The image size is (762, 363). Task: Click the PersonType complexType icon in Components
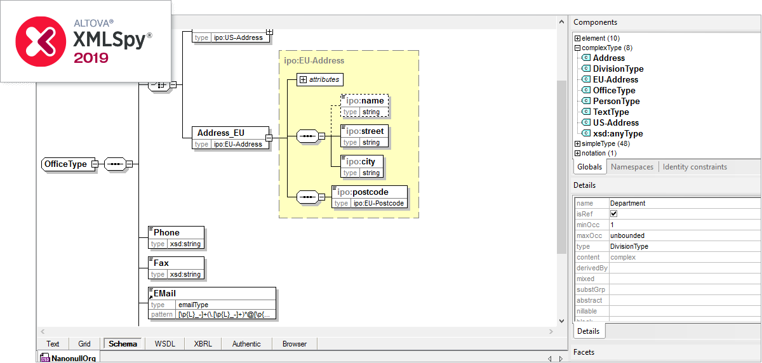586,101
